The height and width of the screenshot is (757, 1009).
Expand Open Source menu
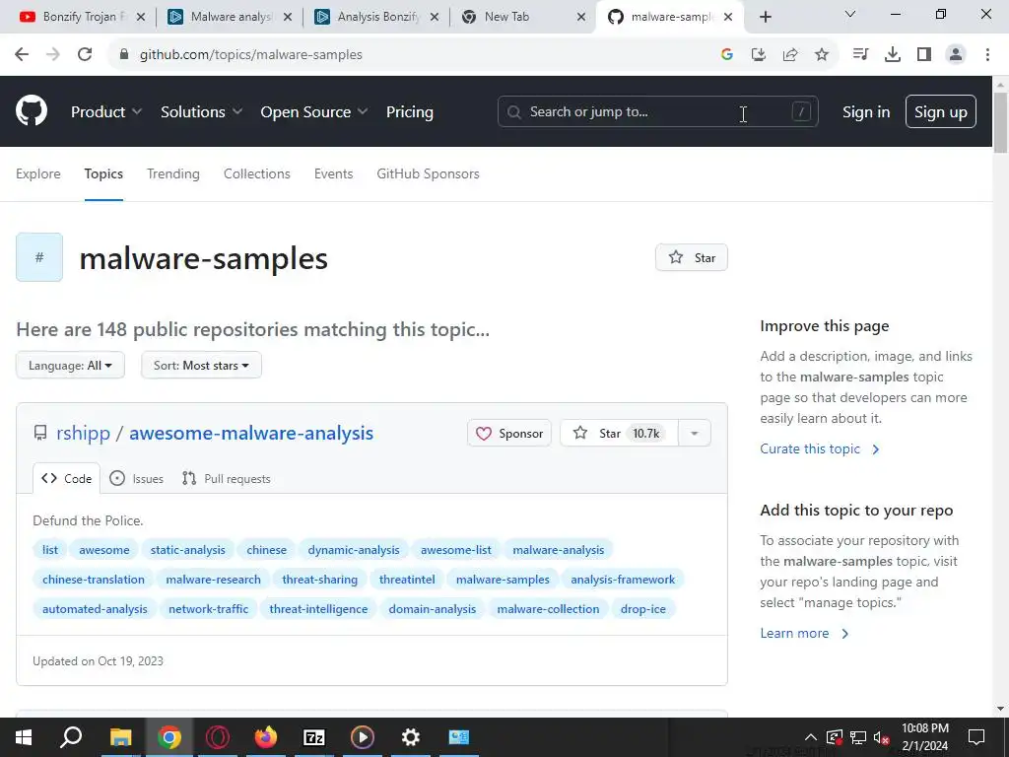(314, 112)
